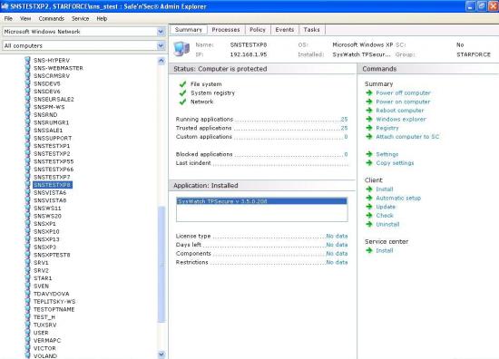Click the computer icon next to SNSSUPPORT
The height and width of the screenshot is (359, 499).
(28, 138)
